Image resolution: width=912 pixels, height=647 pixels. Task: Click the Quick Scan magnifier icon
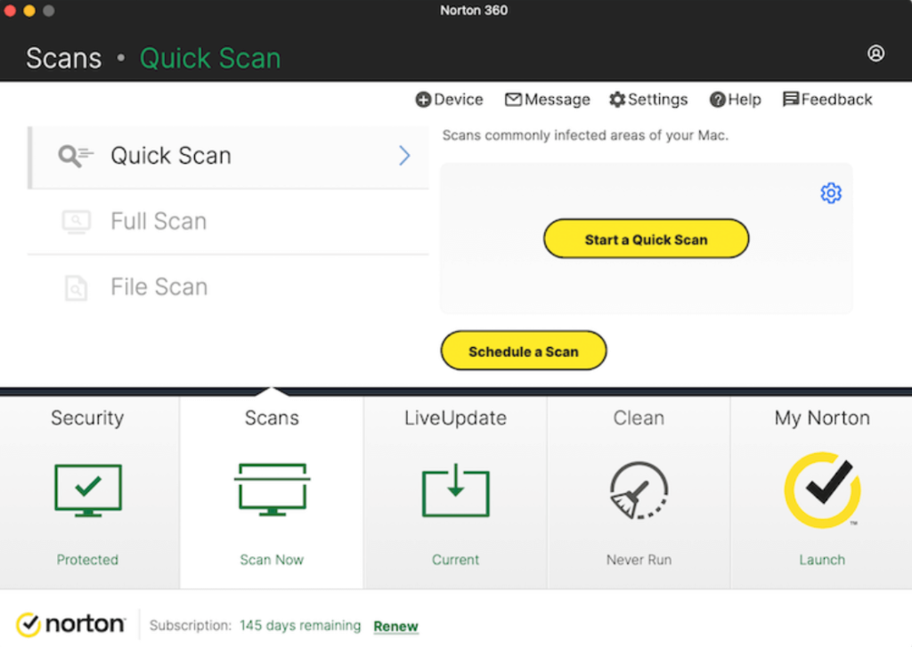[75, 156]
